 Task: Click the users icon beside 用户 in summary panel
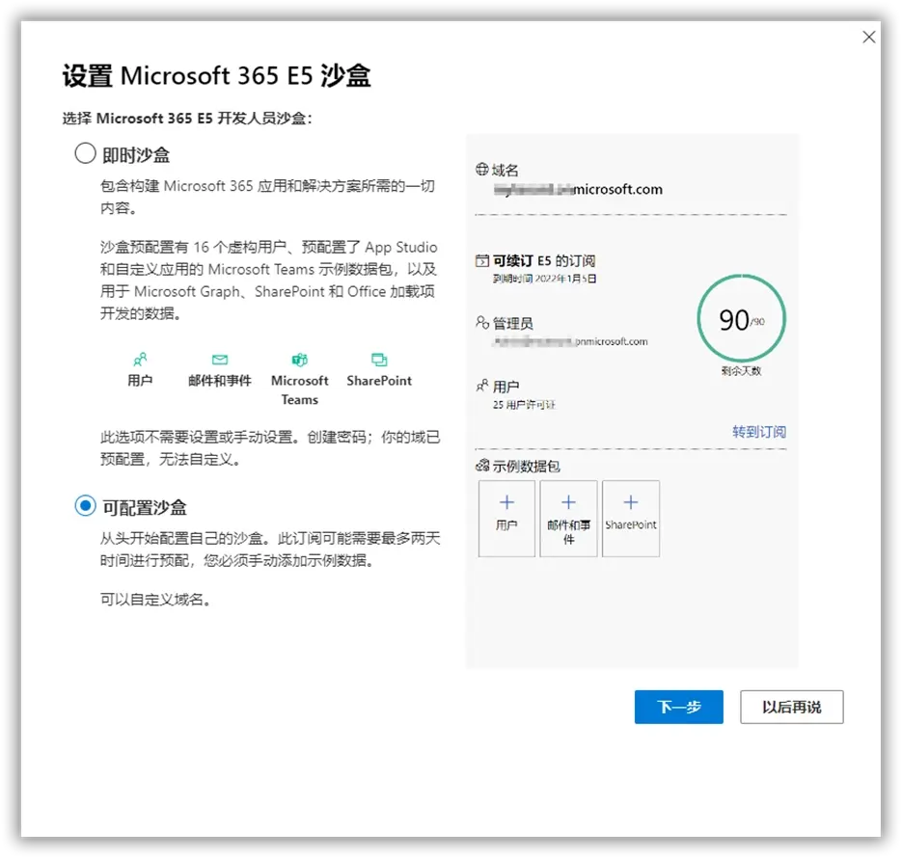(482, 386)
